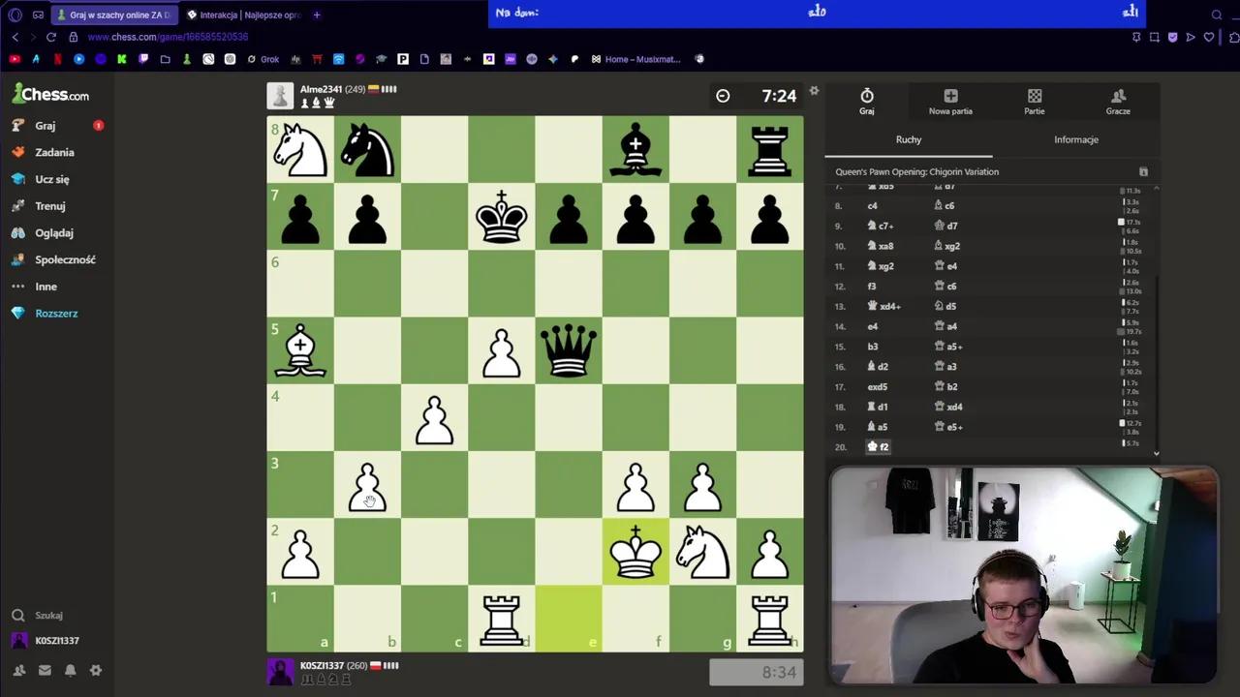The width and height of the screenshot is (1240, 697).
Task: Open K0SZI1337 name below the board
Action: 322,666
